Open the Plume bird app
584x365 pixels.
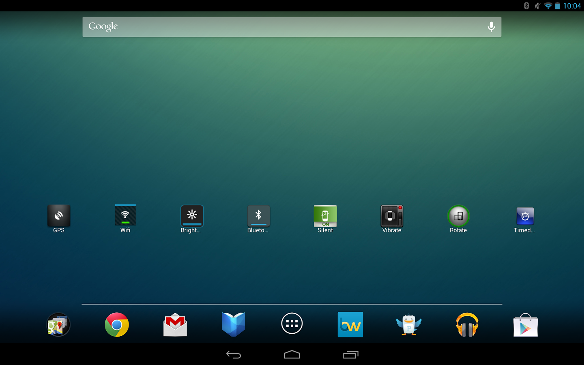tap(409, 324)
